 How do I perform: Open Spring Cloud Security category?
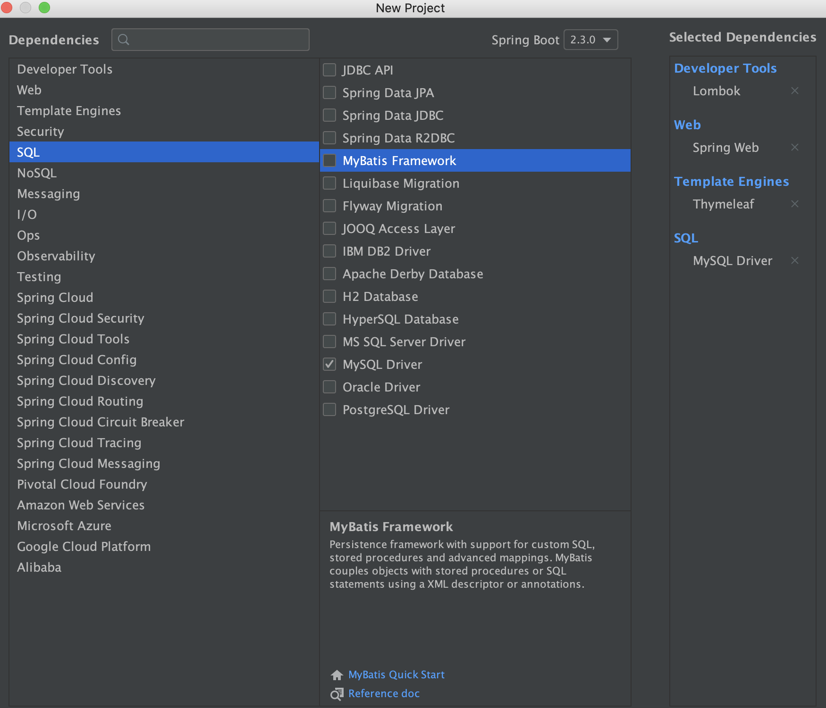pyautogui.click(x=164, y=318)
